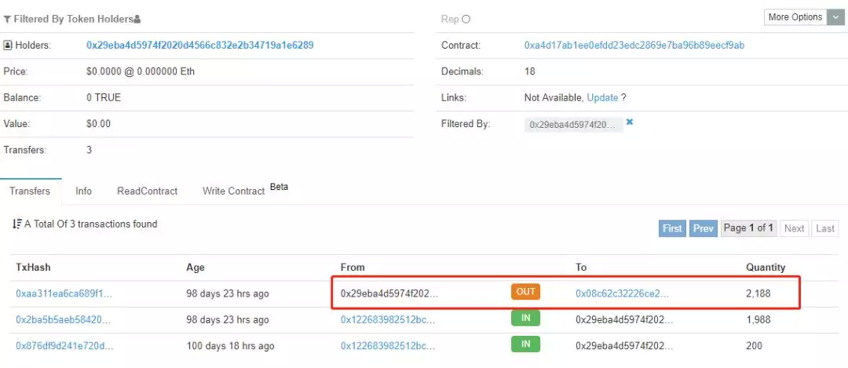Select the Transfers tab

31,191
